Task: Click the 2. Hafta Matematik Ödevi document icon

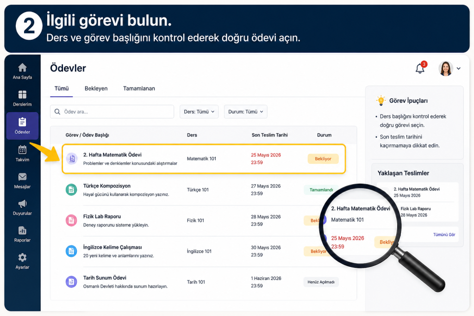Action: click(72, 158)
